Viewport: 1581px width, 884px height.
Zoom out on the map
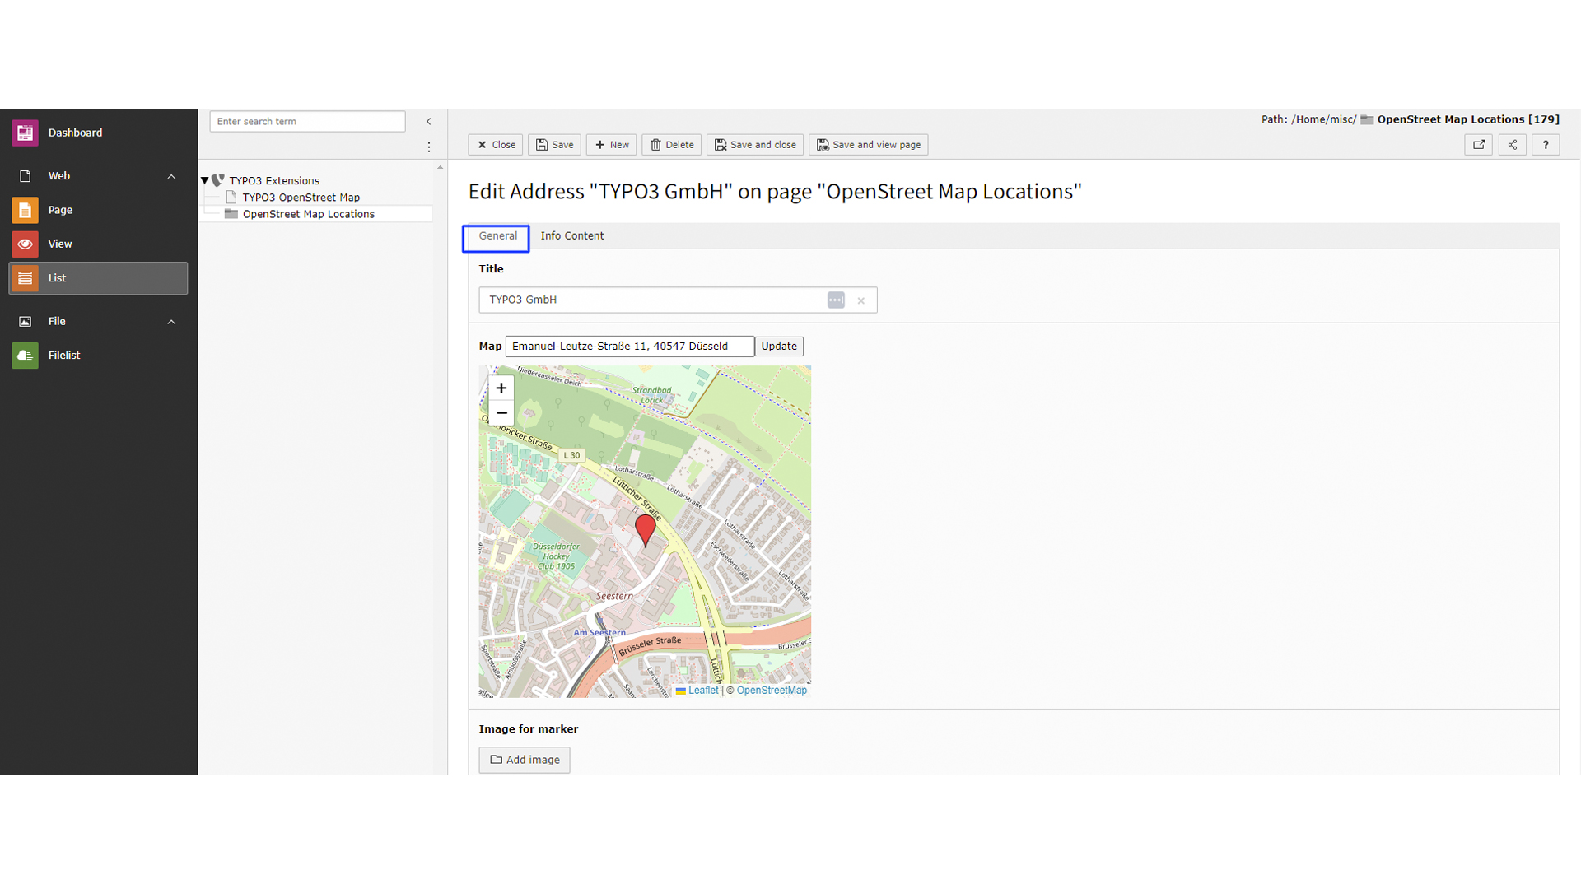[x=501, y=413]
